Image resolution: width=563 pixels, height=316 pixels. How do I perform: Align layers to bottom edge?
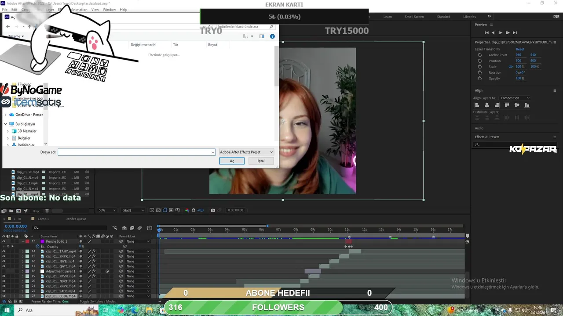click(x=527, y=105)
